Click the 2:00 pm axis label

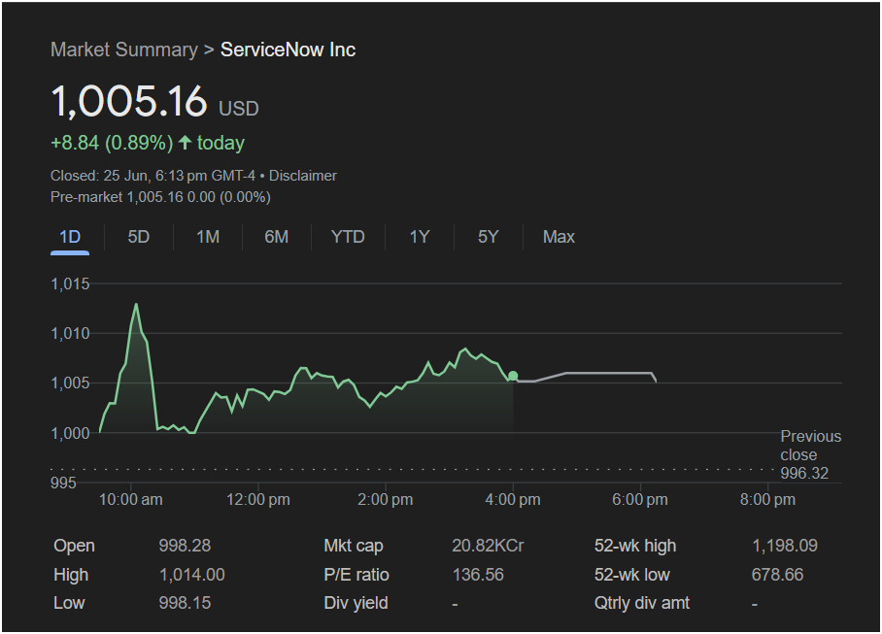point(386,500)
